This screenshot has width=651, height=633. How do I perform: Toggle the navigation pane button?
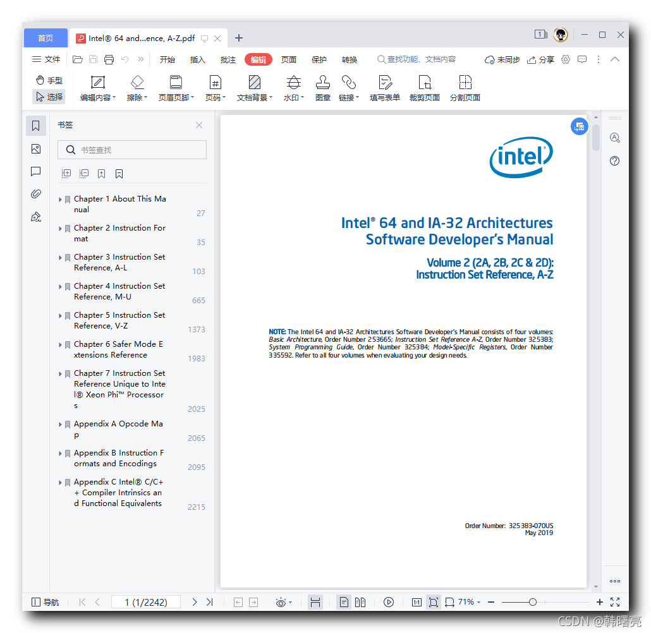46,602
